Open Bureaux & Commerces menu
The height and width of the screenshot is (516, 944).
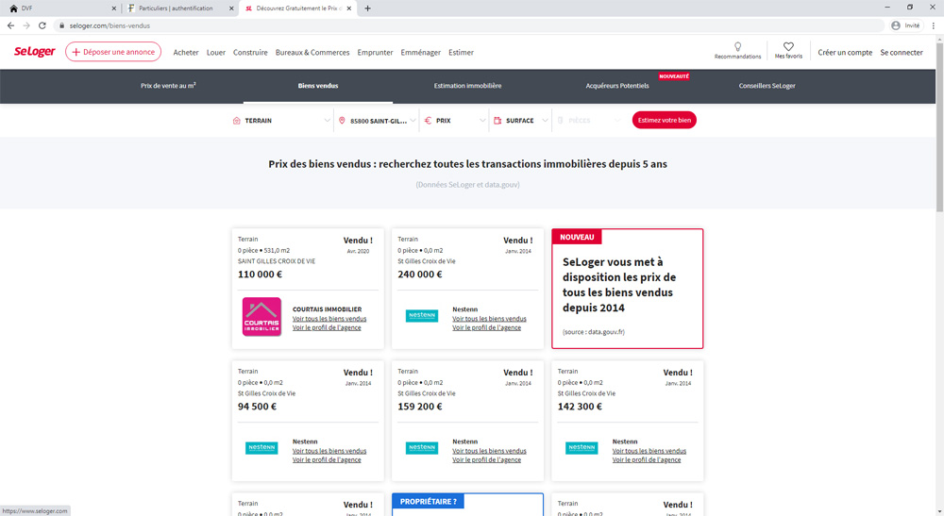tap(312, 52)
